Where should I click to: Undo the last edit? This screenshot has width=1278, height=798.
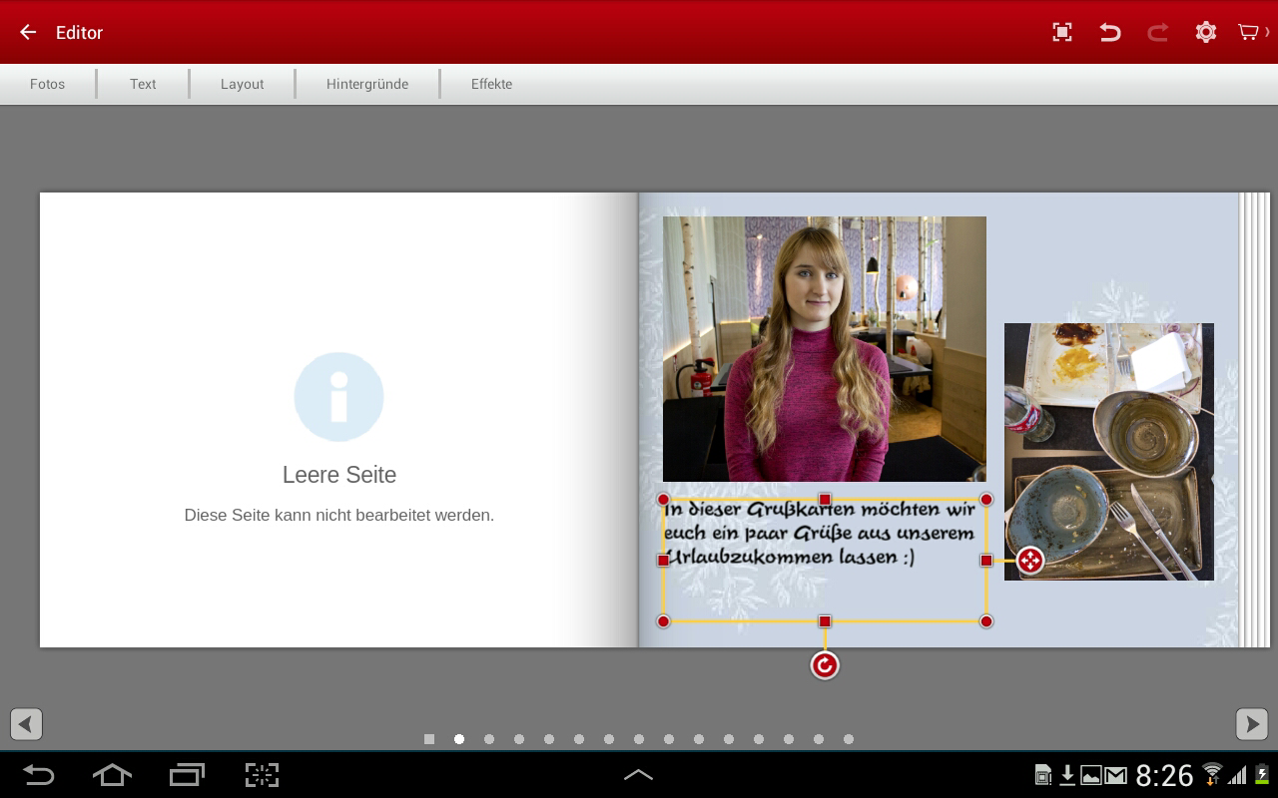click(1109, 33)
